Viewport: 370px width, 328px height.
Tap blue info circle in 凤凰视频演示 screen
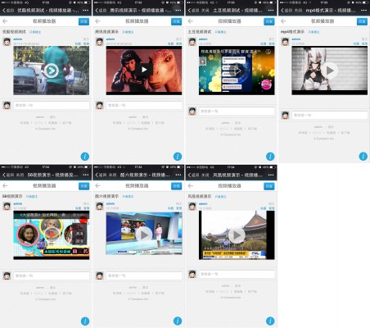point(270,321)
